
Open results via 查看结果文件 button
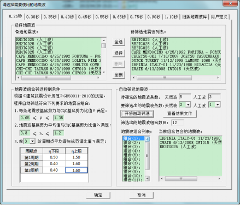180,114
